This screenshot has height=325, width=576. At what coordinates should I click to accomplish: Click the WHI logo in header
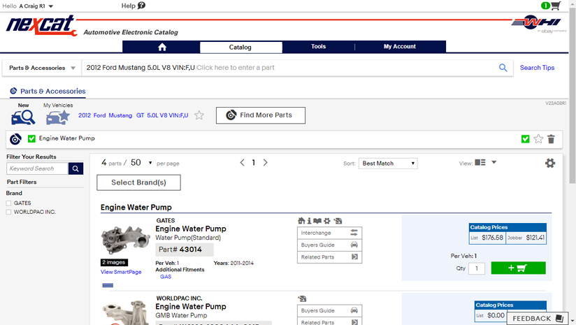click(x=536, y=22)
